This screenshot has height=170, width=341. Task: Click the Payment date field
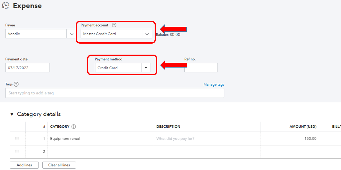pyautogui.click(x=27, y=68)
